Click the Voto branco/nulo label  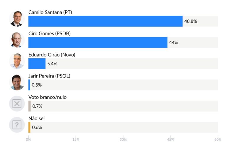coord(47,97)
